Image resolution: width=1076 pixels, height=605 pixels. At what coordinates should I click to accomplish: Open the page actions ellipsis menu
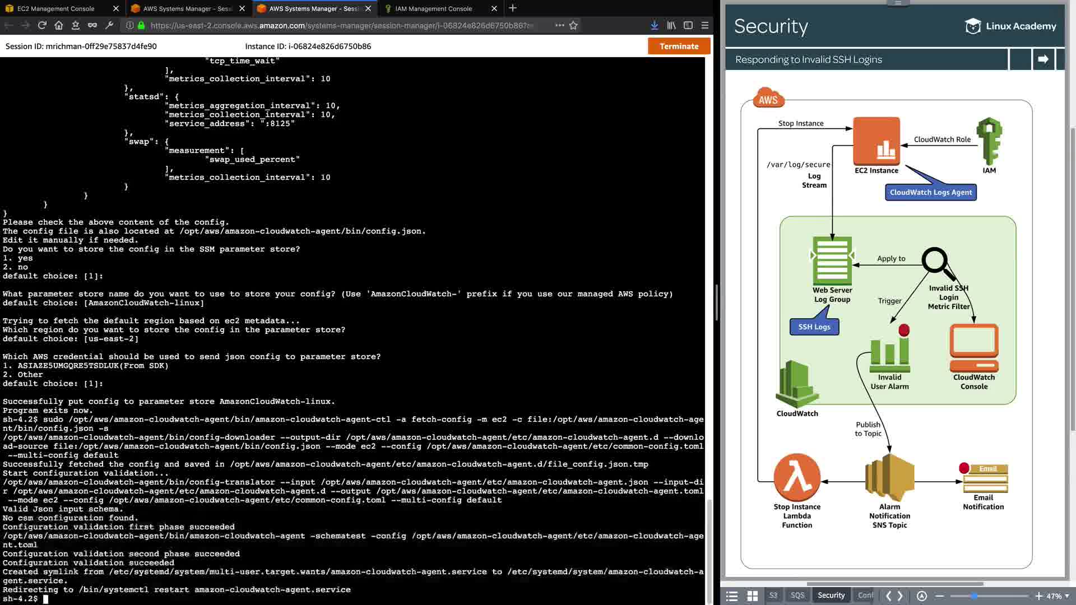pyautogui.click(x=559, y=25)
